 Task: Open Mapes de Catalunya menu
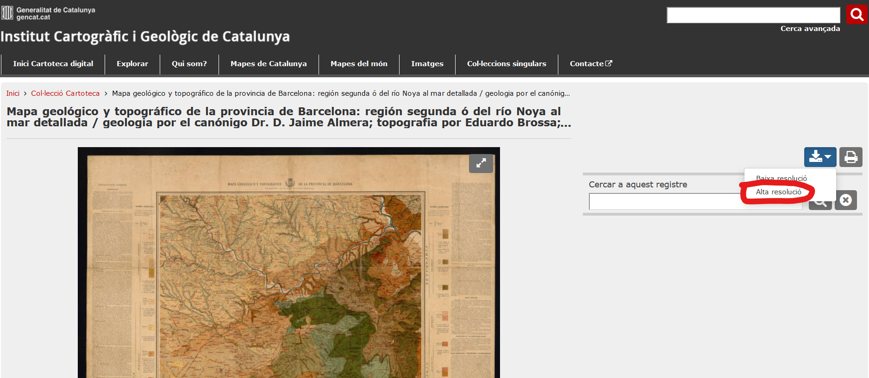(269, 64)
